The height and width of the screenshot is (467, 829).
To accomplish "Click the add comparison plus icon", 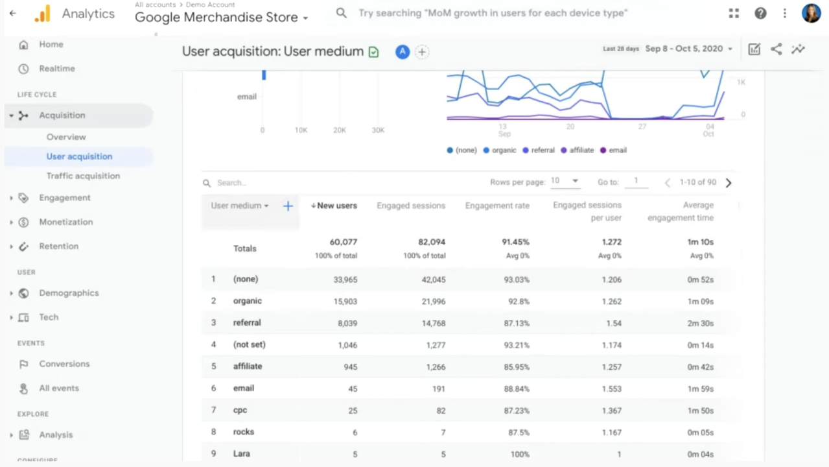I will [422, 52].
